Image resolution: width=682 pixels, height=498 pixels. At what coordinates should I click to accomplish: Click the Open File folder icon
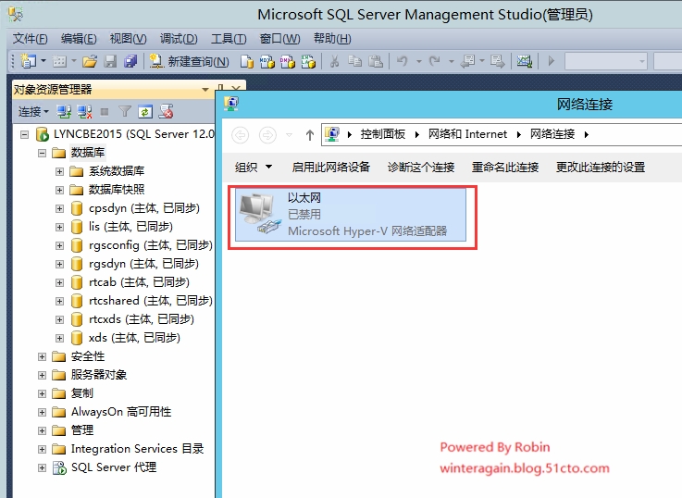pyautogui.click(x=90, y=61)
